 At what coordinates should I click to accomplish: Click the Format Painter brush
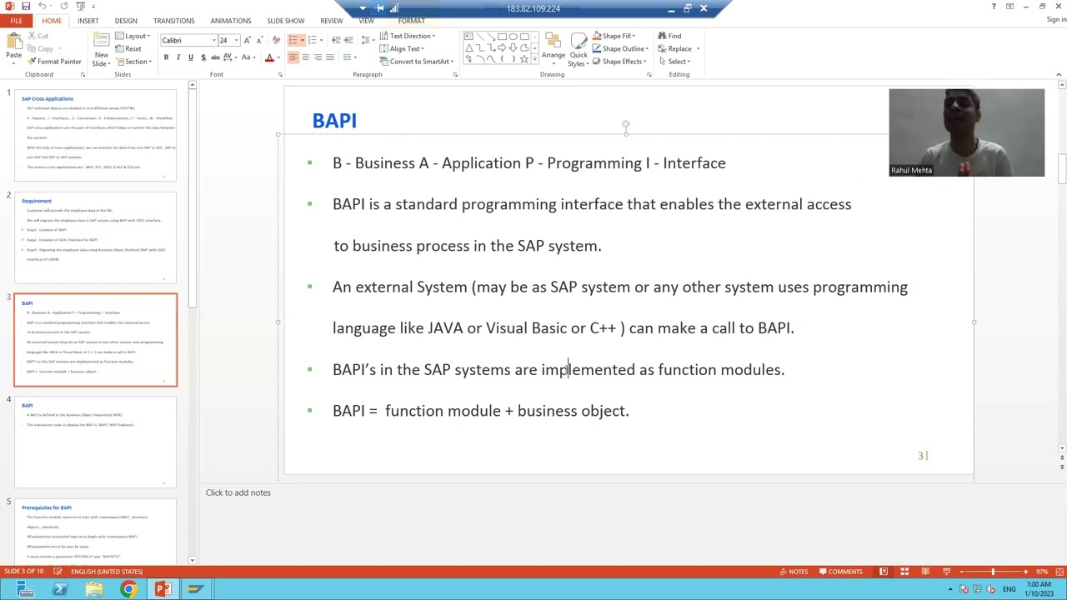[54, 62]
